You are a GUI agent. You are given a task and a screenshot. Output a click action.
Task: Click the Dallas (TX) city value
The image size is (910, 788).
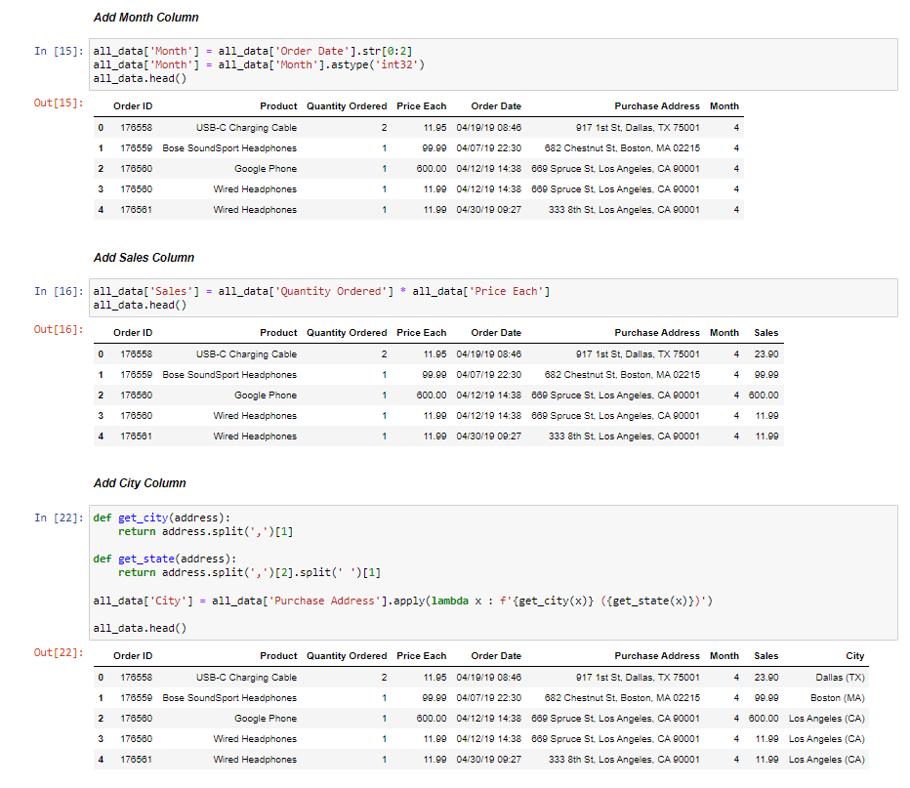coord(841,677)
